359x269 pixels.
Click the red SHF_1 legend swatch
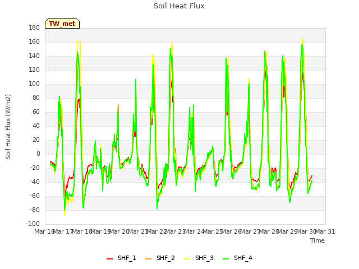[110, 258]
